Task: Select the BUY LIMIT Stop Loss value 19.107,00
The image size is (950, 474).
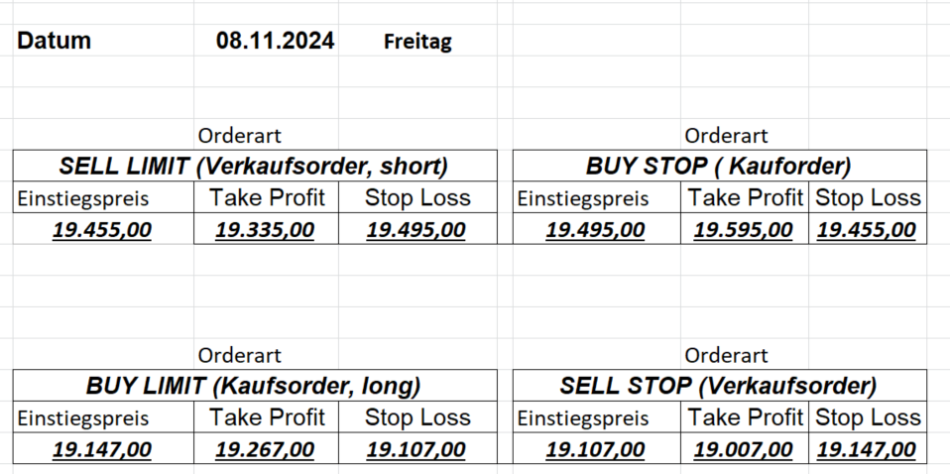Action: [x=416, y=450]
